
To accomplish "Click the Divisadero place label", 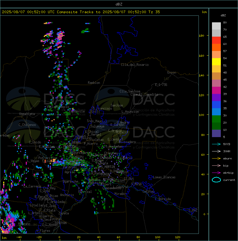I will coord(127,142).
